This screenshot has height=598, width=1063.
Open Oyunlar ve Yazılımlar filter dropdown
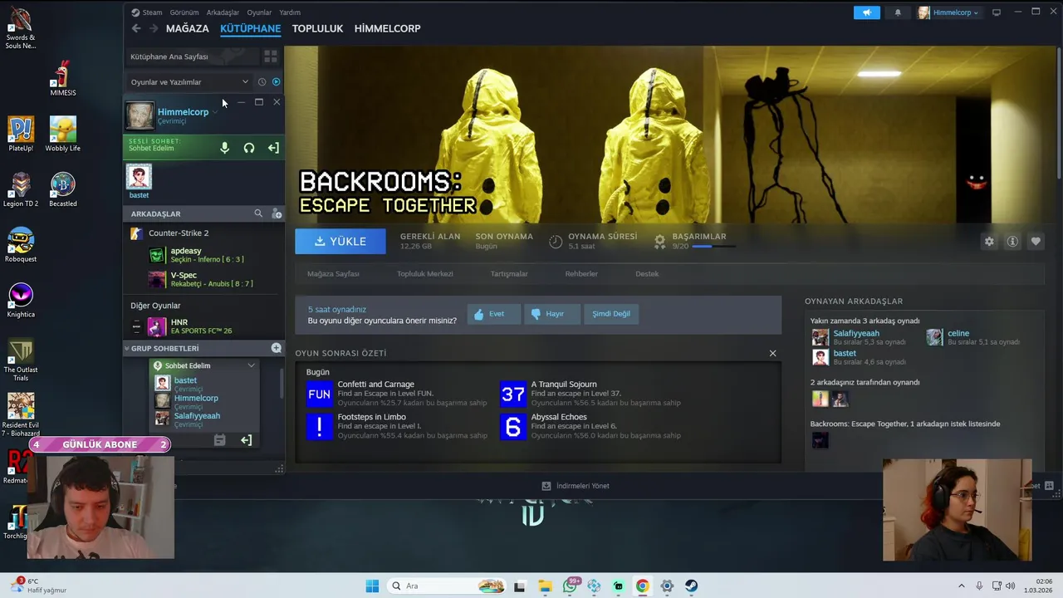(x=189, y=82)
